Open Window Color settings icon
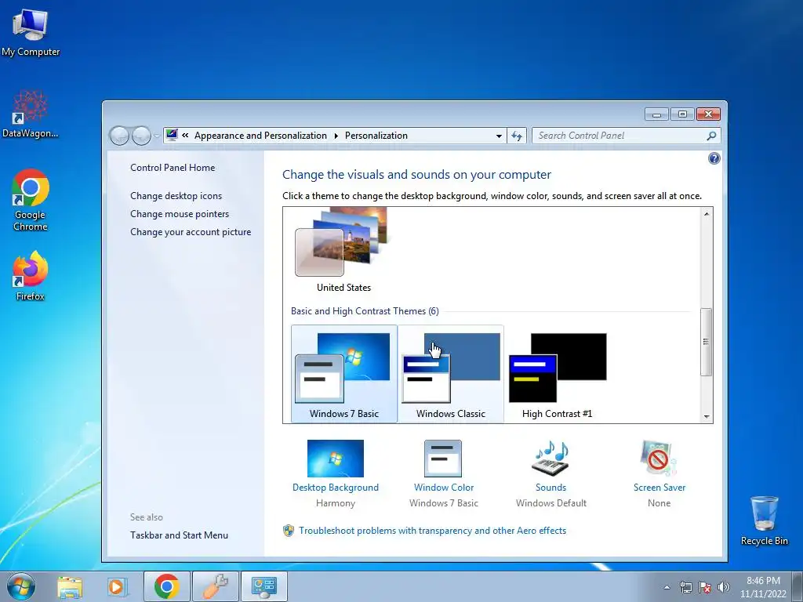The width and height of the screenshot is (803, 602). [x=443, y=459]
